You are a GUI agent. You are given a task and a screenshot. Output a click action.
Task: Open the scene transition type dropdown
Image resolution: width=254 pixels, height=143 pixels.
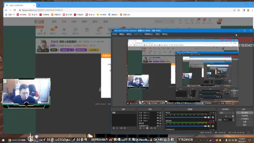coord(226,113)
